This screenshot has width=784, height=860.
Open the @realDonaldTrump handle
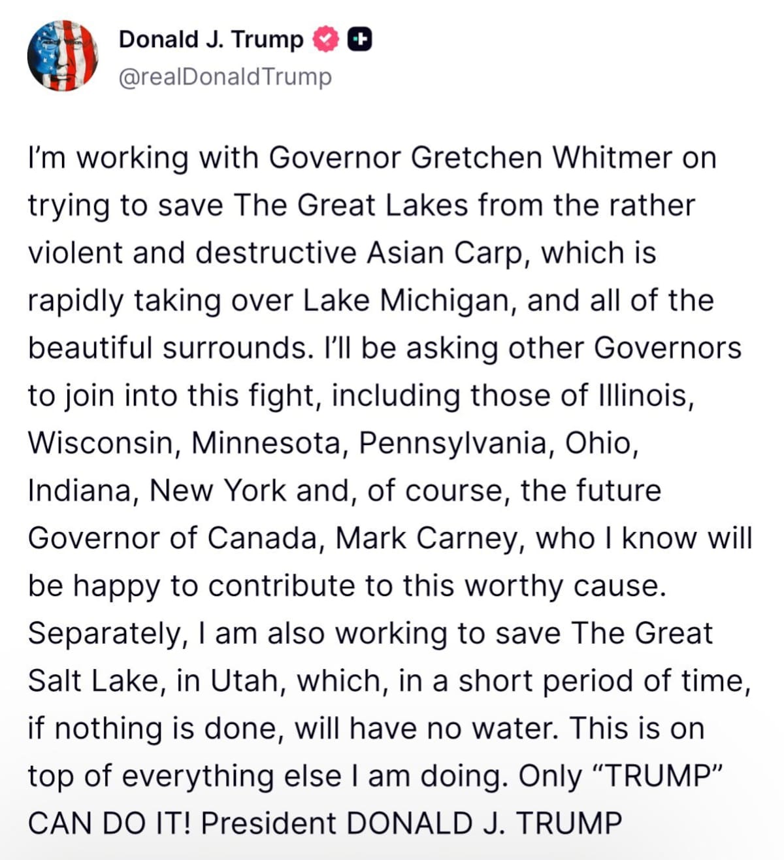225,77
